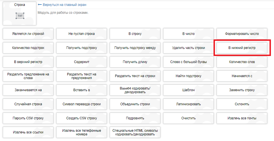
Task: Return to main screen via link
Action: (x=64, y=5)
